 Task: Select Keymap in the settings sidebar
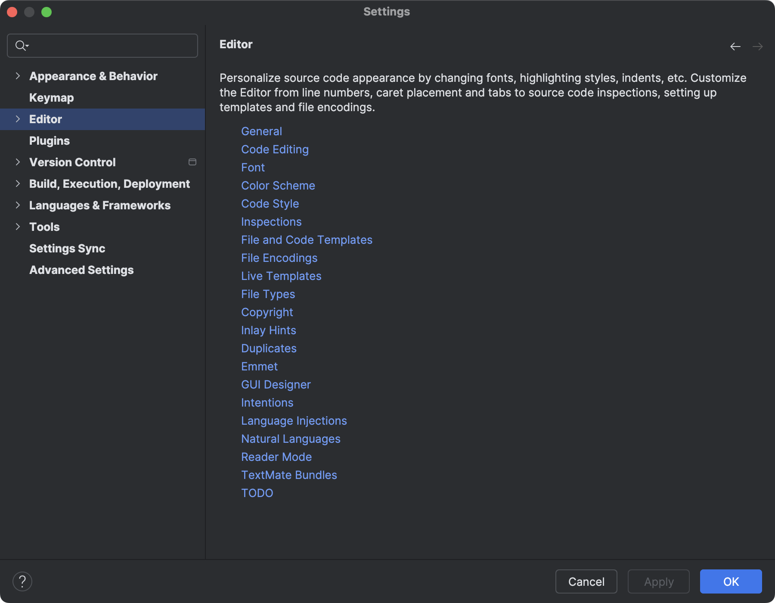(51, 97)
